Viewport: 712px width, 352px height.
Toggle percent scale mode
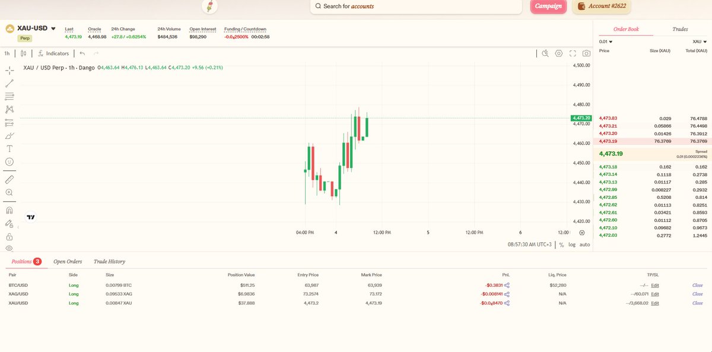[561, 245]
